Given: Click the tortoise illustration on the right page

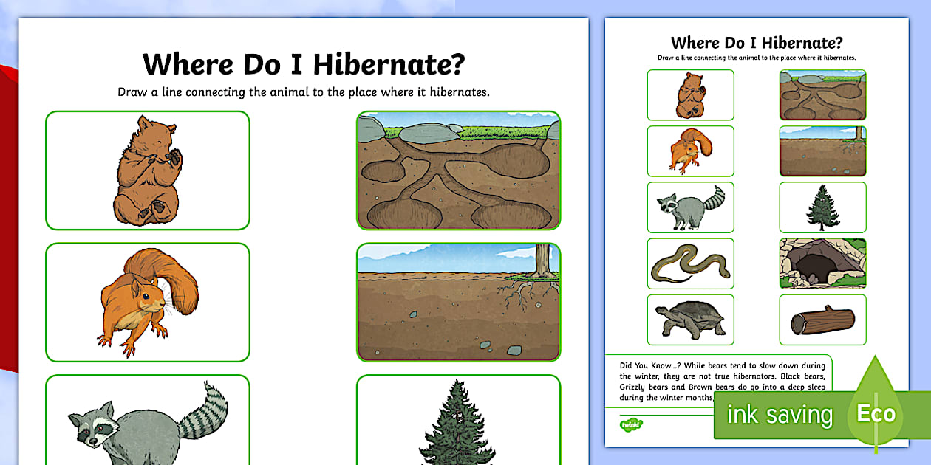Looking at the screenshot, I should [x=690, y=320].
